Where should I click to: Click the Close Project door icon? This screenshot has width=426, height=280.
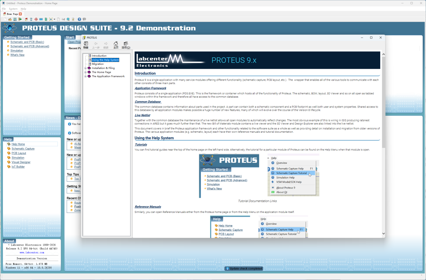pyautogui.click(x=20, y=19)
